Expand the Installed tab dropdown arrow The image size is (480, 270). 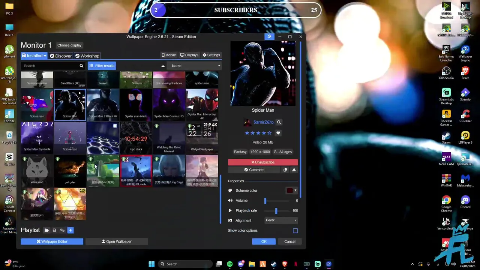[x=45, y=56]
